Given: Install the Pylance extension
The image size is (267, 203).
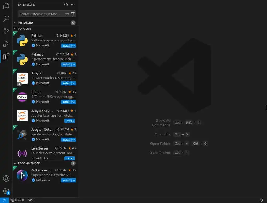Looking at the screenshot, I should point(66,64).
